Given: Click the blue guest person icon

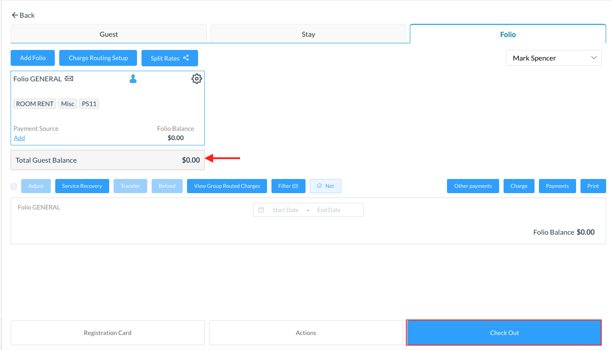Looking at the screenshot, I should click(133, 79).
